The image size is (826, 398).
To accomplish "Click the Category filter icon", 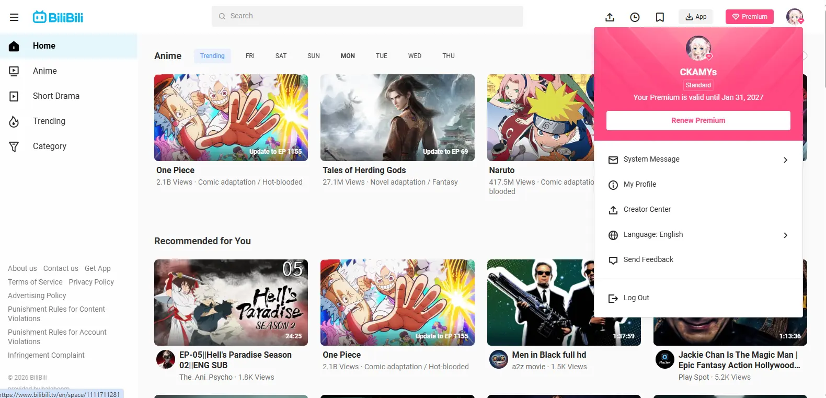I will click(14, 146).
